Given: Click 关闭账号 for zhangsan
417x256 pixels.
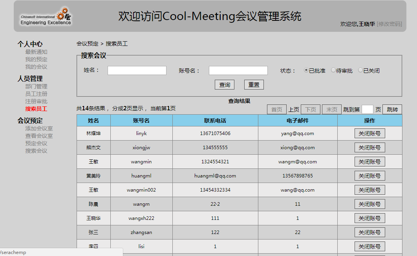Looking at the screenshot, I should pyautogui.click(x=369, y=232).
